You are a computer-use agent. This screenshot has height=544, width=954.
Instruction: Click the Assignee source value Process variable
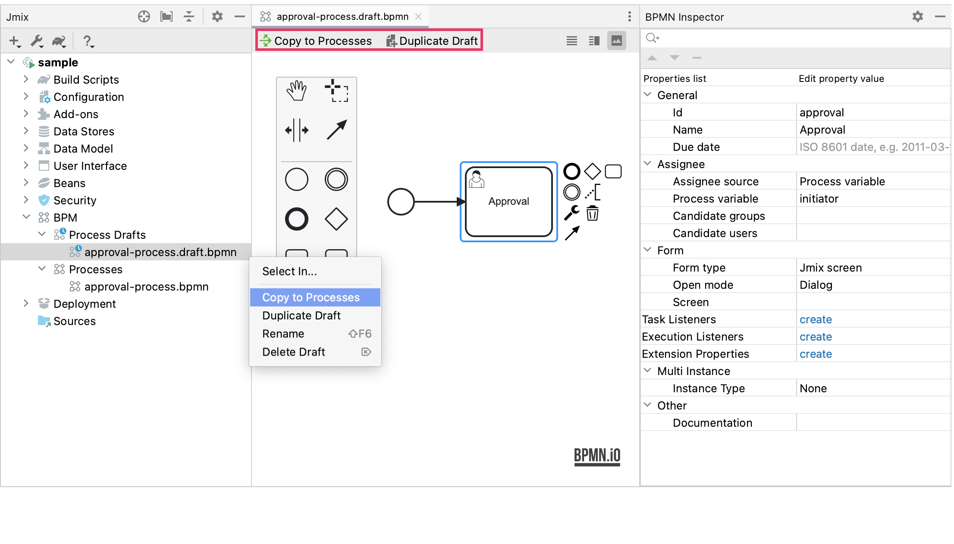842,181
